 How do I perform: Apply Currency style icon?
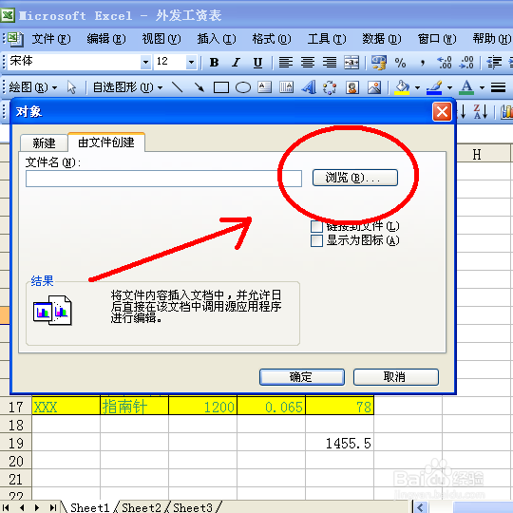(x=379, y=62)
